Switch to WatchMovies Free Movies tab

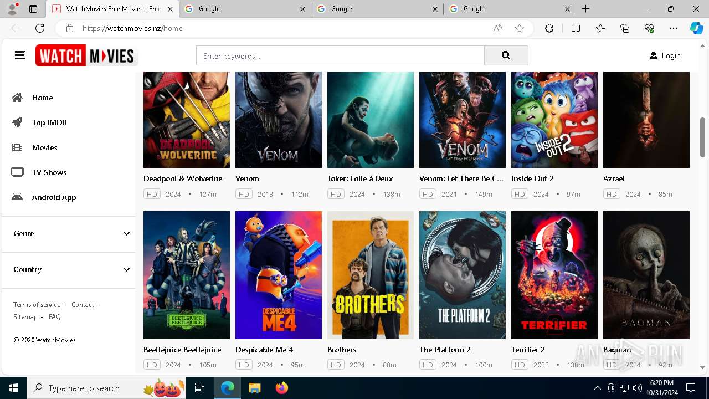pos(113,9)
